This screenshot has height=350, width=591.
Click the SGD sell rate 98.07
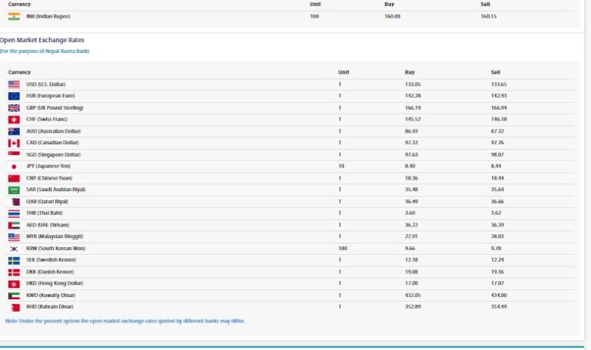[497, 154]
